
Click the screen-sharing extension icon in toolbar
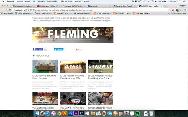(x=177, y=10)
